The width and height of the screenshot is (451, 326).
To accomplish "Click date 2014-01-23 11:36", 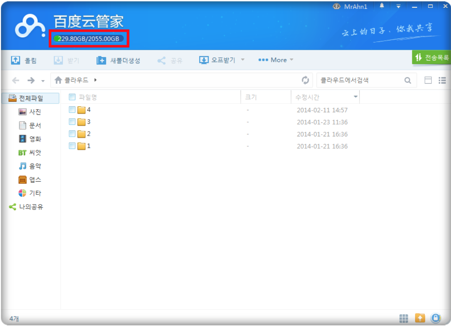I will (x=322, y=122).
